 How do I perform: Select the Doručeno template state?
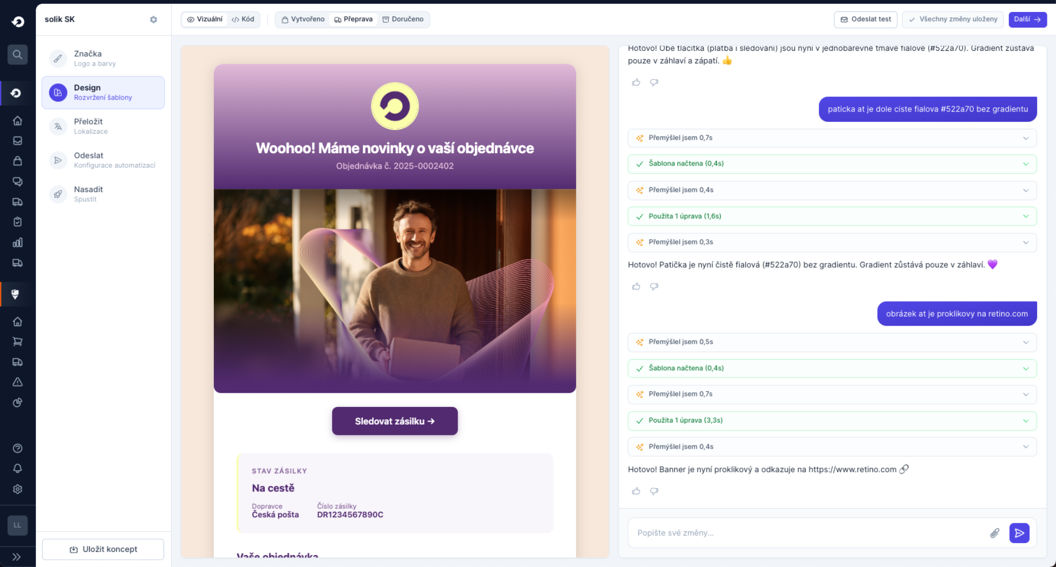(403, 19)
